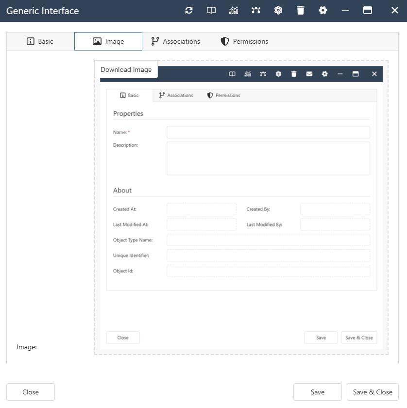Image resolution: width=407 pixels, height=408 pixels.
Task: Open the settings gear icon in the header
Action: click(x=323, y=10)
